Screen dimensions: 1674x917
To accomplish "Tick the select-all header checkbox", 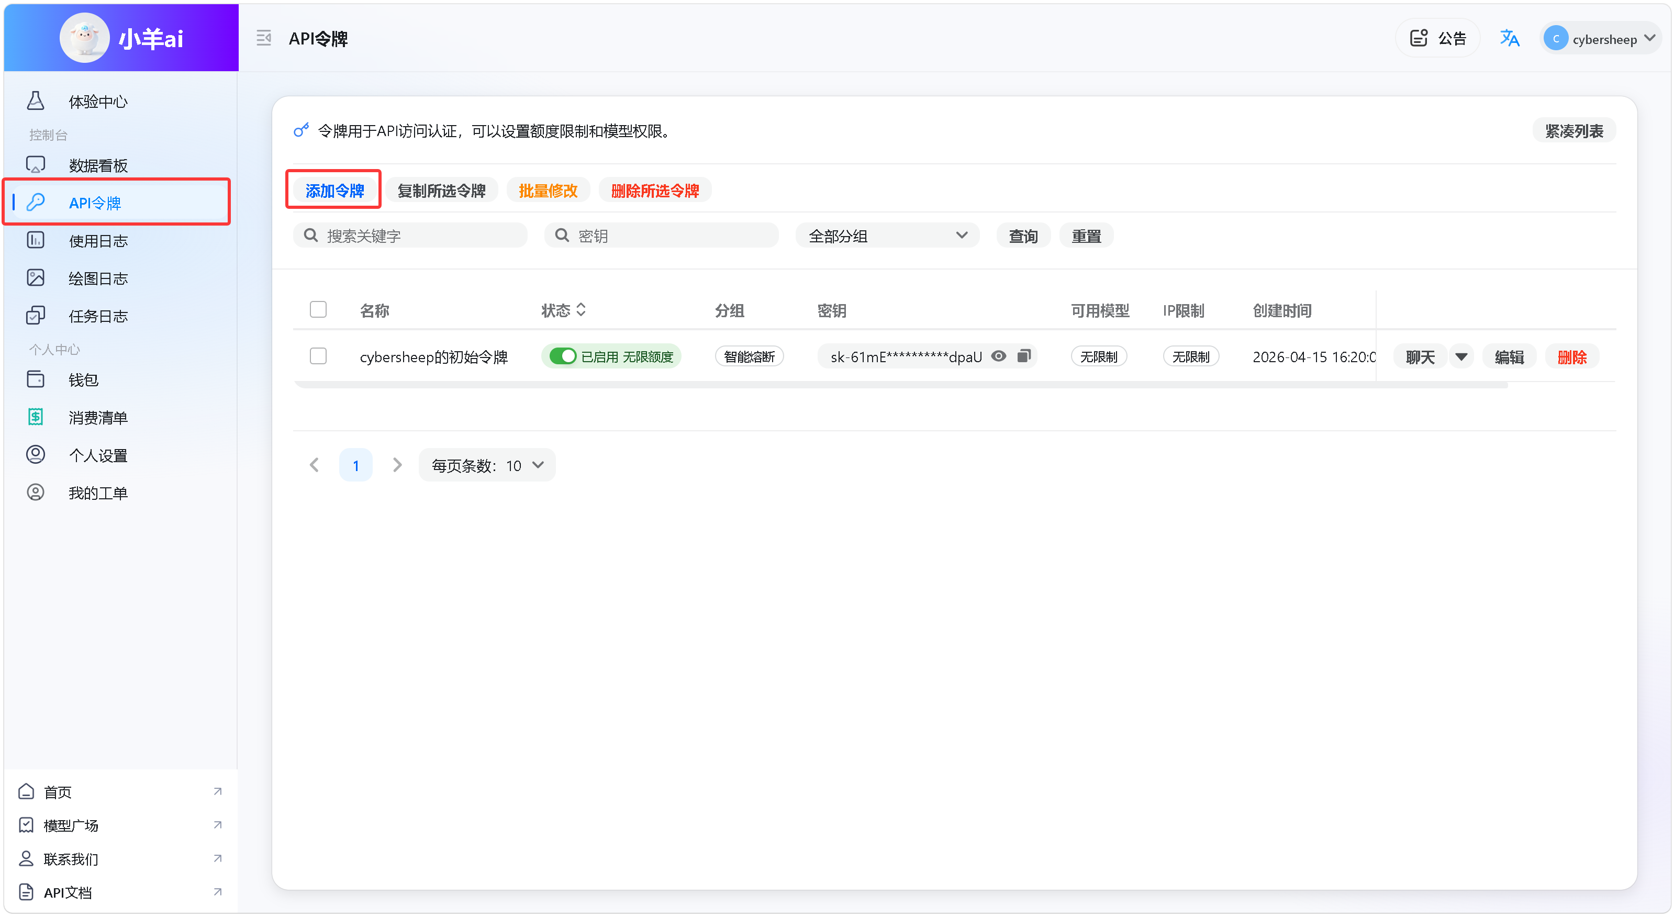I will [318, 309].
